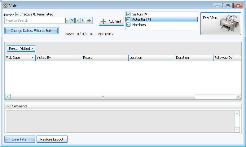Click the Restore Layout button

(52, 139)
